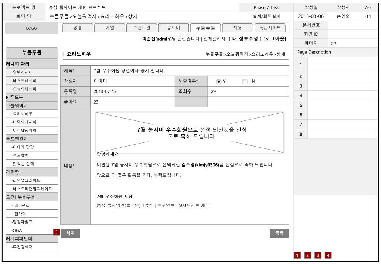Image resolution: width=381 pixels, height=264 pixels.
Task: Click the 로그아웃 link
Action: pos(275,39)
